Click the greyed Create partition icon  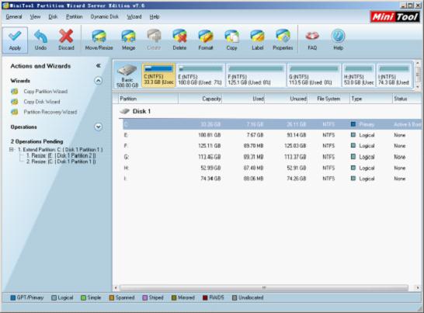(x=154, y=37)
